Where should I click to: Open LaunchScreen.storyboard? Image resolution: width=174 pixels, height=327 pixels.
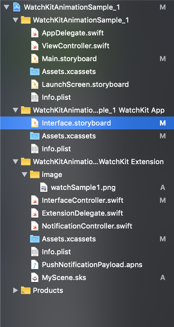85,84
